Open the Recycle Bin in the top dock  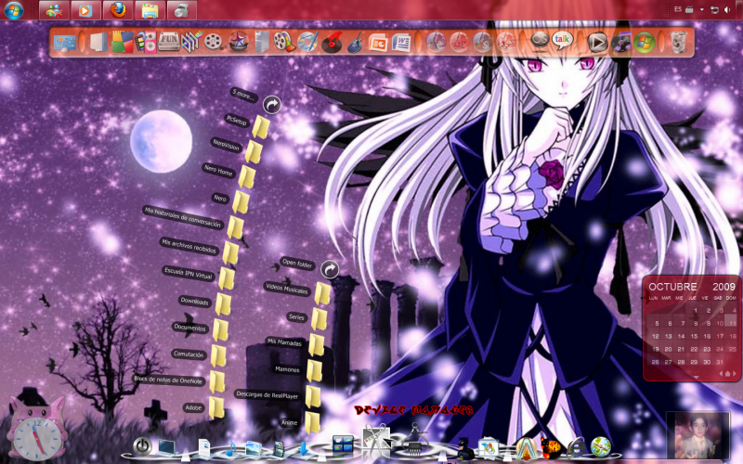[679, 42]
